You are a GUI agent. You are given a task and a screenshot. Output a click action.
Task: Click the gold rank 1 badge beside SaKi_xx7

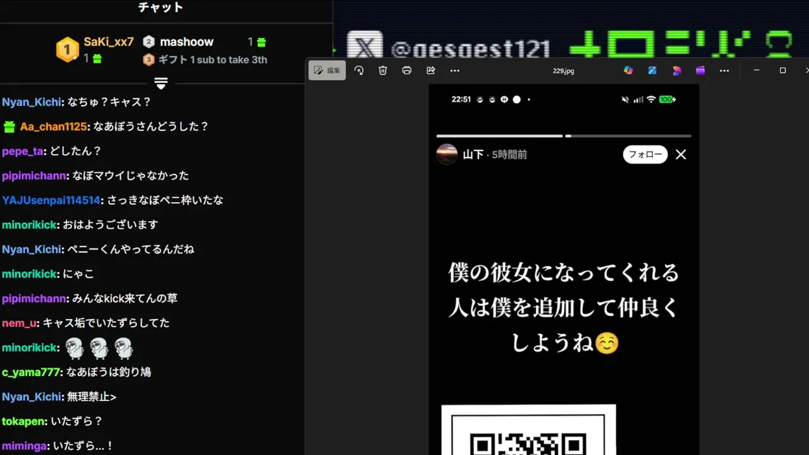tap(68, 49)
